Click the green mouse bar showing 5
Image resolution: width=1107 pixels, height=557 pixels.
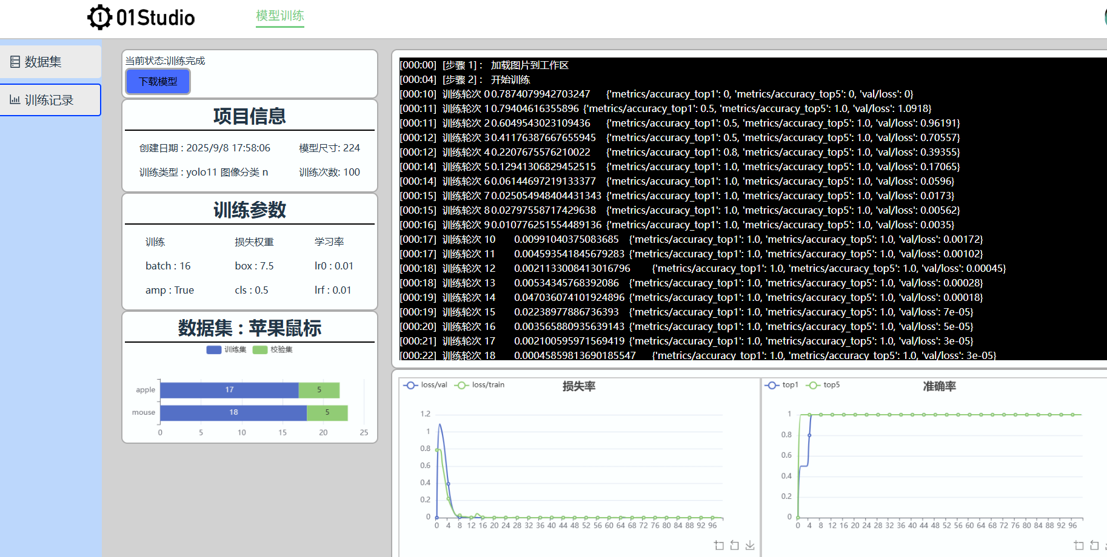coord(327,413)
